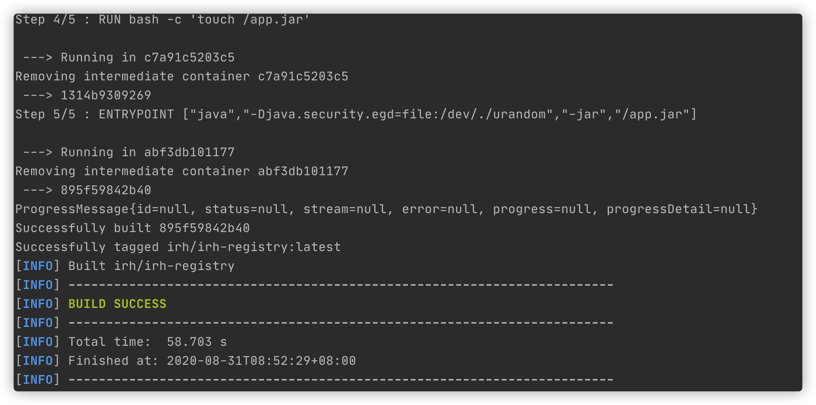Click the INFO tag beside Total time

tap(38, 342)
